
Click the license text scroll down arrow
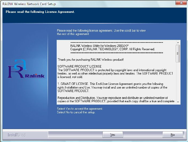[x=178, y=102]
